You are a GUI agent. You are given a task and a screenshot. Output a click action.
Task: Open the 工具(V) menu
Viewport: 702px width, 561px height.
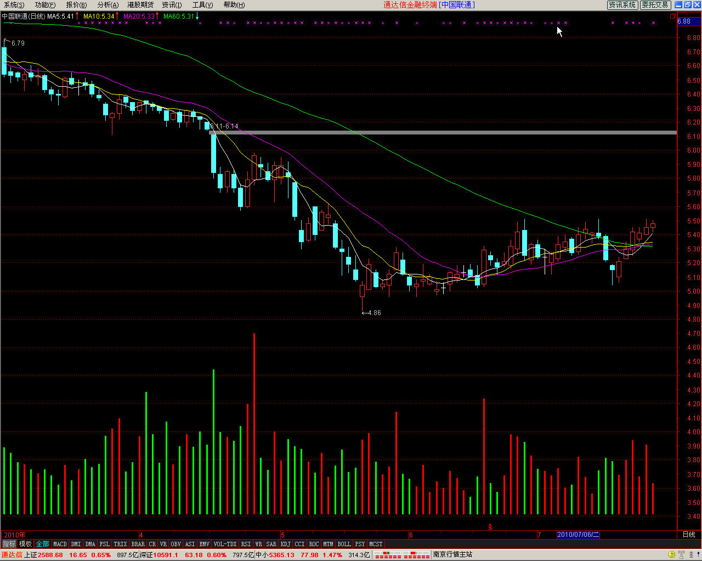[x=202, y=5]
